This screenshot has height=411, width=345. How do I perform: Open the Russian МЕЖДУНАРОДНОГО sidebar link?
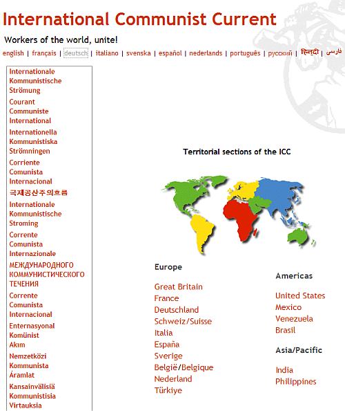47,275
